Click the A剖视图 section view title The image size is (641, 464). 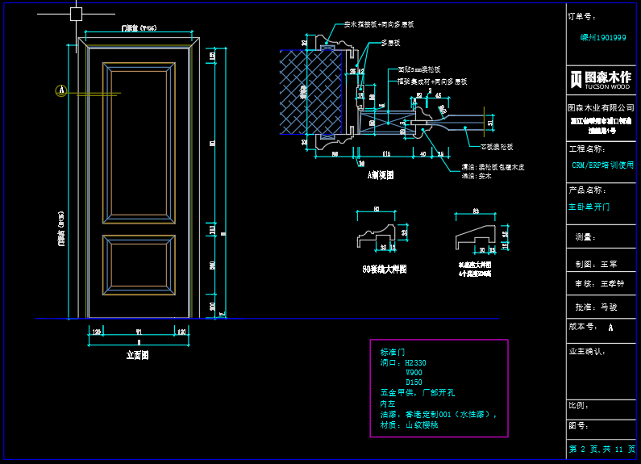381,173
